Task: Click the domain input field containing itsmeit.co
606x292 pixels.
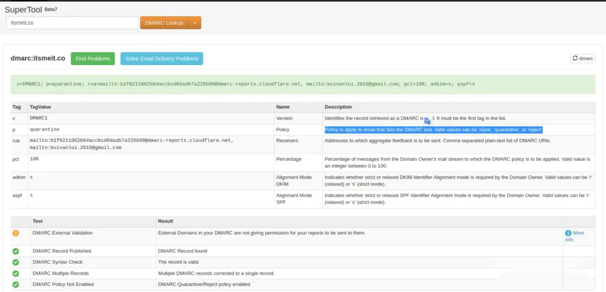Action: (72, 23)
